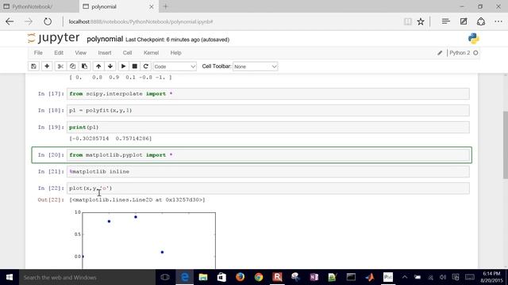Screen dimensions: 508x285
Task: Open Chrome from the taskbar
Action: pos(259,277)
